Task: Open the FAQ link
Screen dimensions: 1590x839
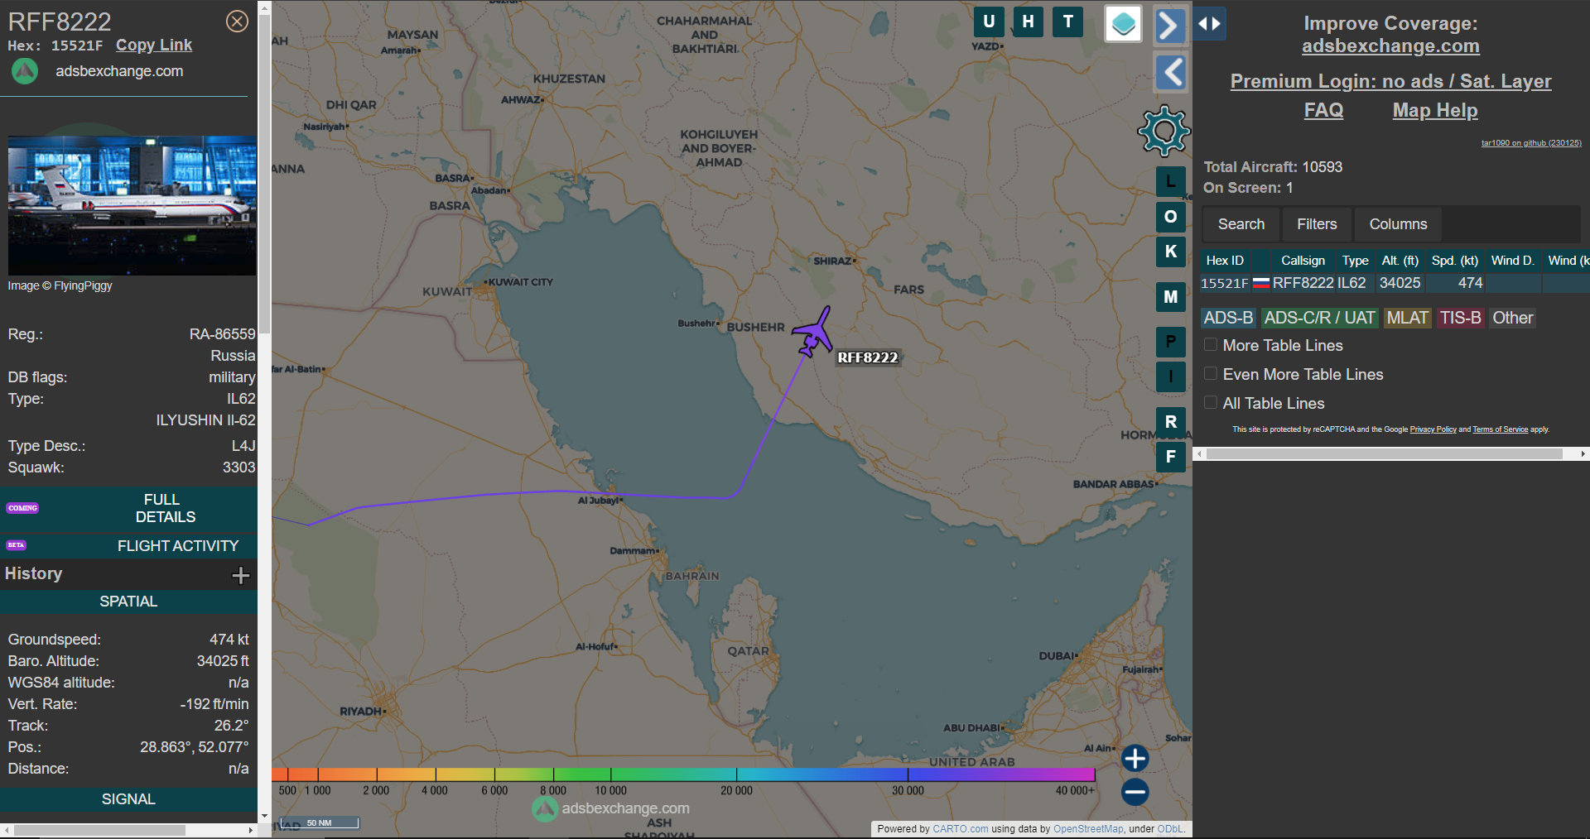Action: coord(1323,110)
